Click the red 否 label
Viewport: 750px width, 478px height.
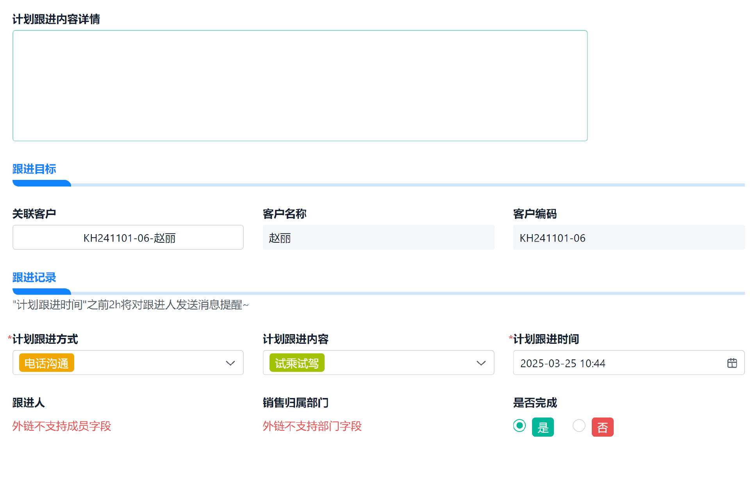(x=602, y=427)
